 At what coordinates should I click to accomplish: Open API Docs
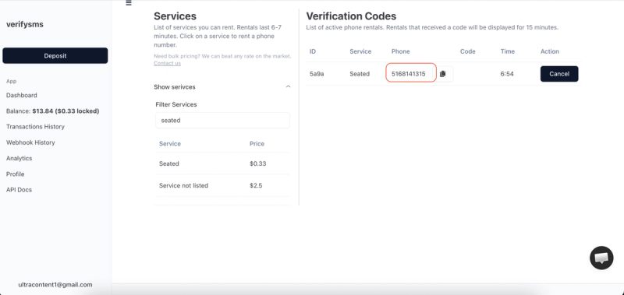coord(19,190)
